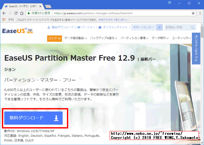204x145 pixels.
Task: Click the パーティション・マスター・フリー subtitle
Action: [40, 80]
